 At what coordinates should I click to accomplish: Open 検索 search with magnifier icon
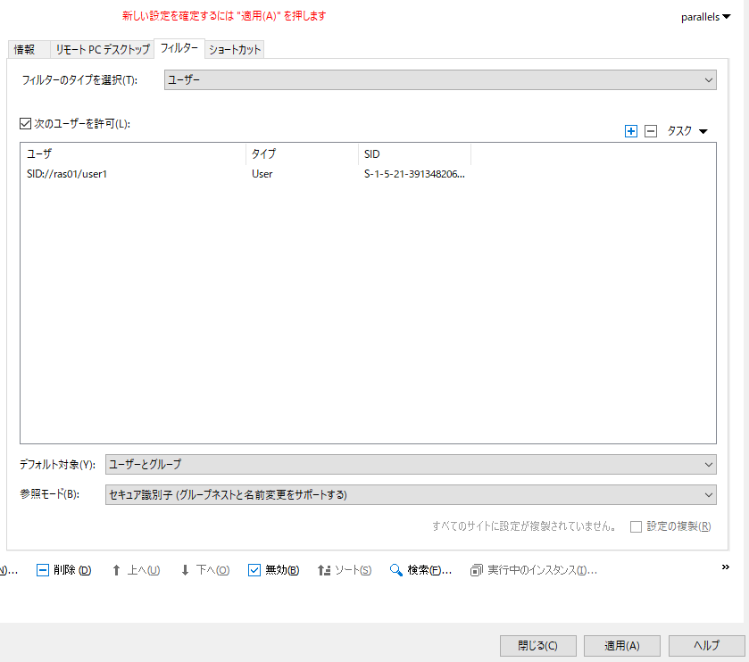pyautogui.click(x=396, y=570)
